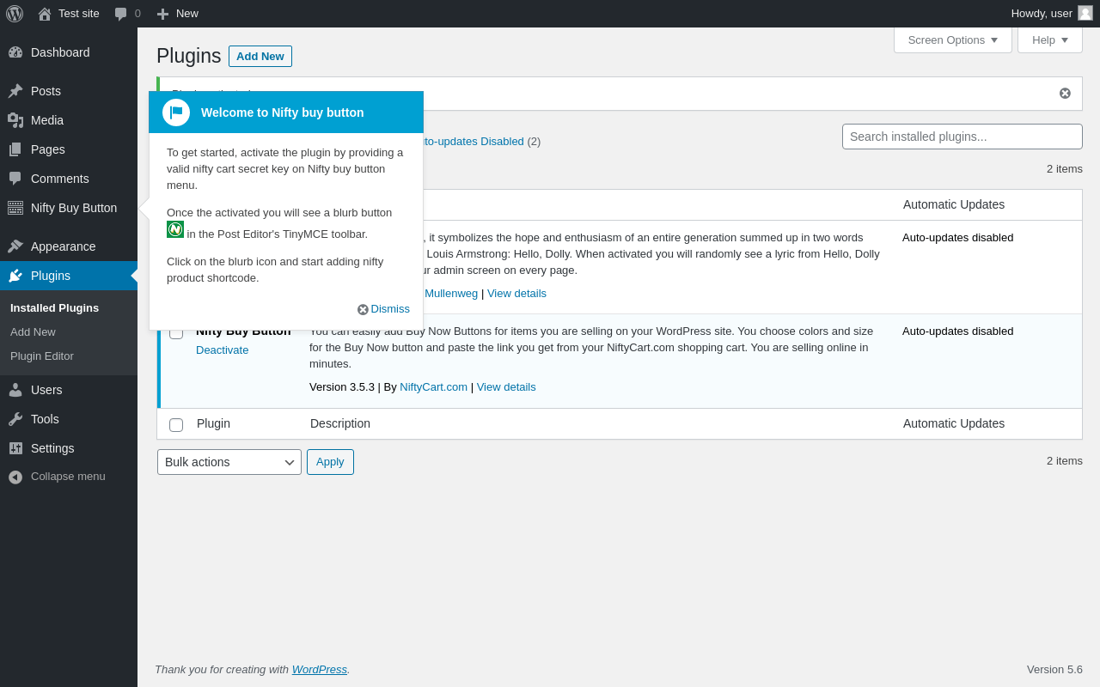Open the comments bubble in admin bar
The height and width of the screenshot is (687, 1100).
click(121, 14)
